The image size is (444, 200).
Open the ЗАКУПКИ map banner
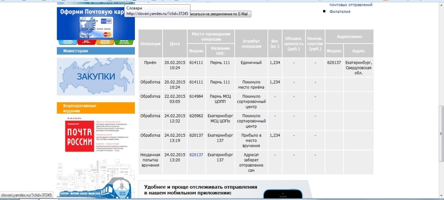[x=96, y=76]
